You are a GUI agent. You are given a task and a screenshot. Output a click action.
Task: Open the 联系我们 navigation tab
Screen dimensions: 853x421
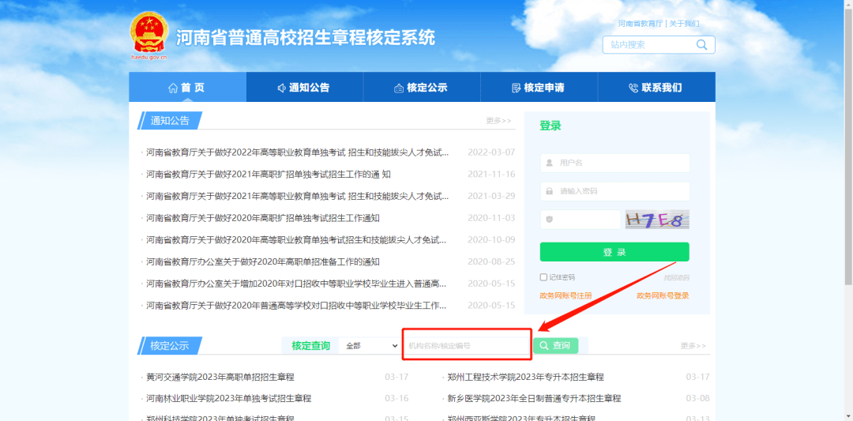point(656,87)
